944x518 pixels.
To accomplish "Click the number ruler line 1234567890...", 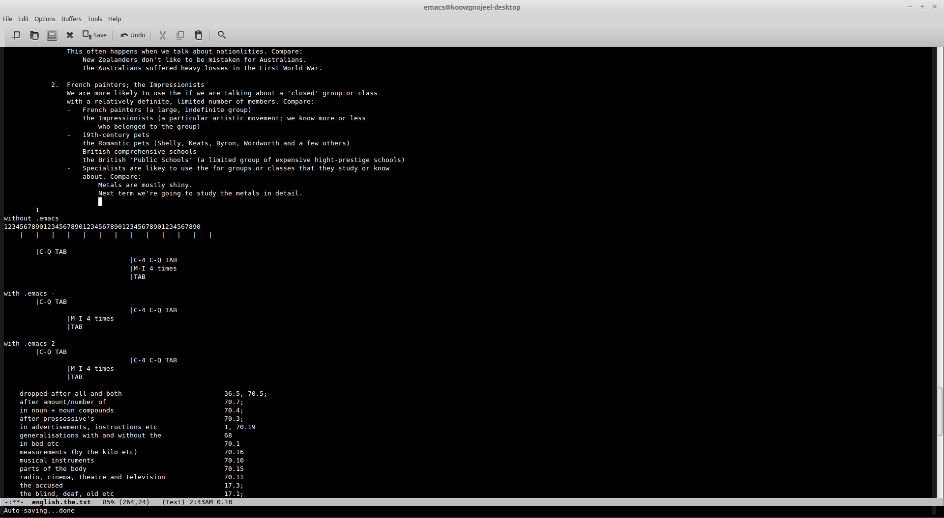I will pyautogui.click(x=102, y=226).
